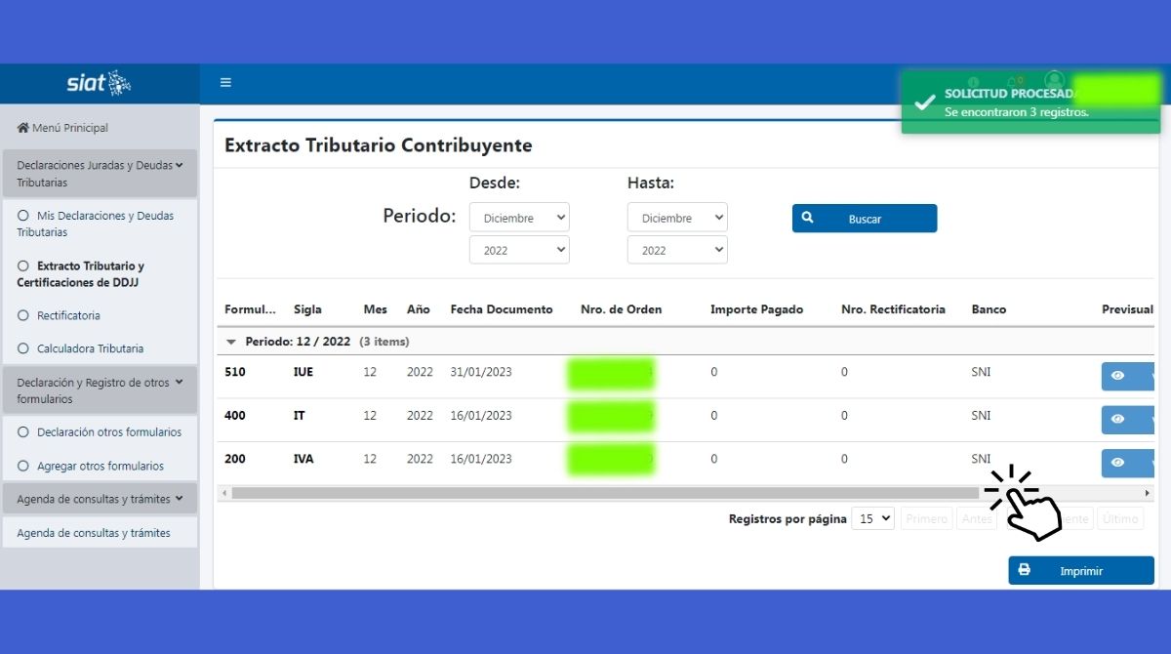Select the Calculadora Tributaria option
The image size is (1171, 654).
click(x=23, y=348)
